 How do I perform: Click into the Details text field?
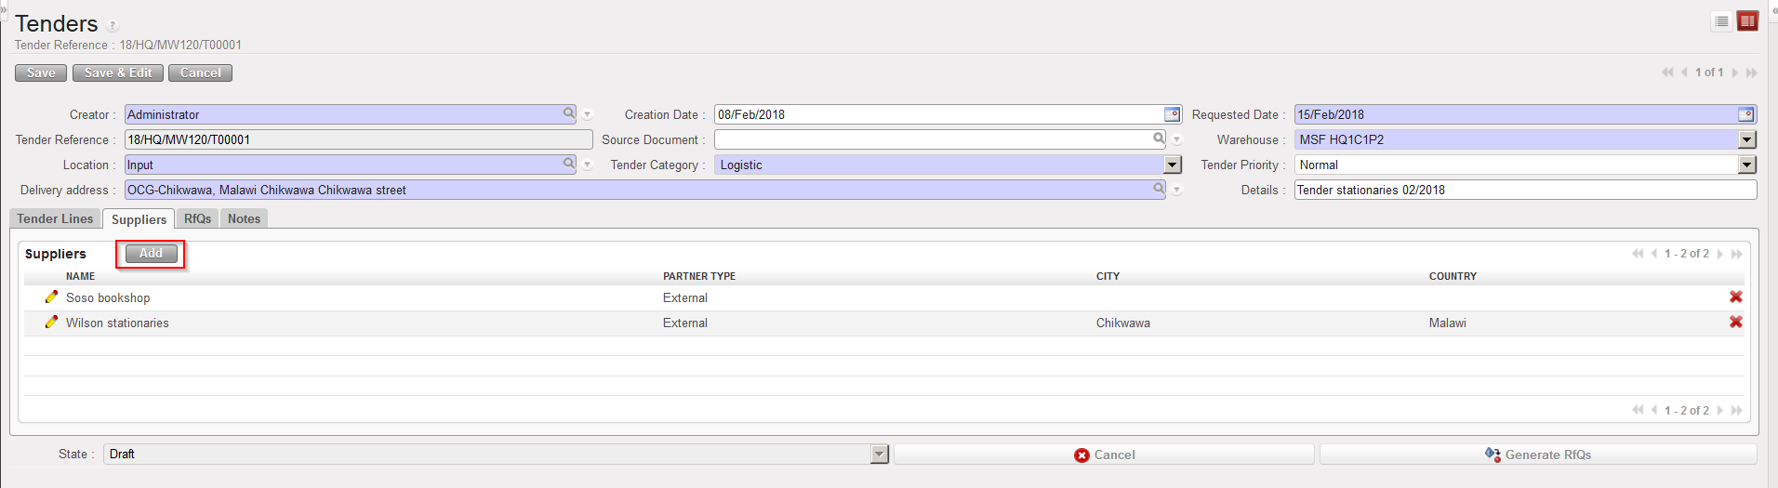click(1525, 190)
